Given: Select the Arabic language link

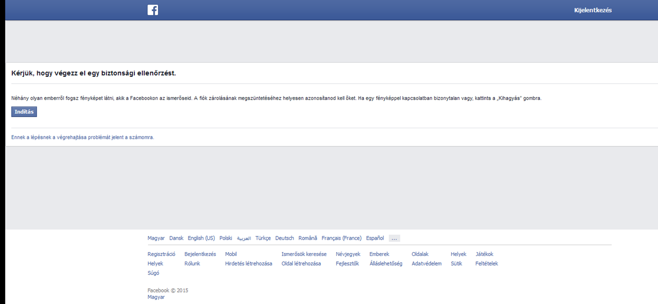Looking at the screenshot, I should pyautogui.click(x=244, y=238).
